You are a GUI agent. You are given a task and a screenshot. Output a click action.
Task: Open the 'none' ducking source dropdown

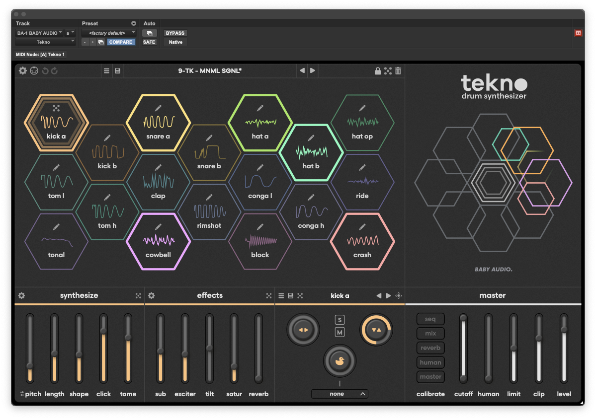click(x=340, y=394)
